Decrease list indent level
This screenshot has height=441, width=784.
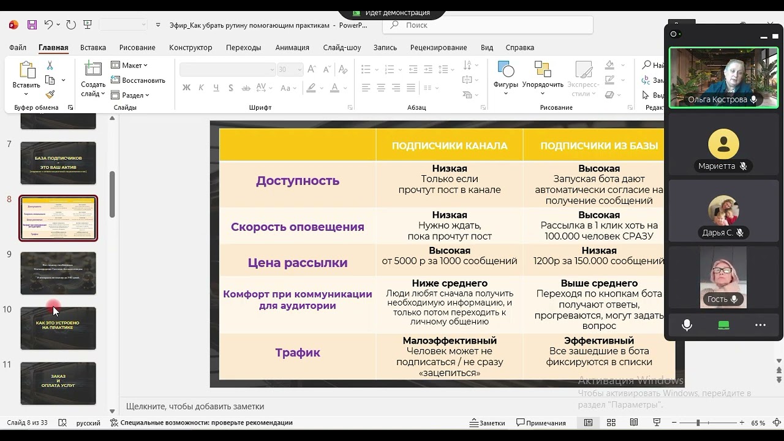point(413,70)
